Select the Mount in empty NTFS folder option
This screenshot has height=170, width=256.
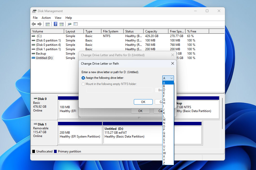(x=83, y=84)
